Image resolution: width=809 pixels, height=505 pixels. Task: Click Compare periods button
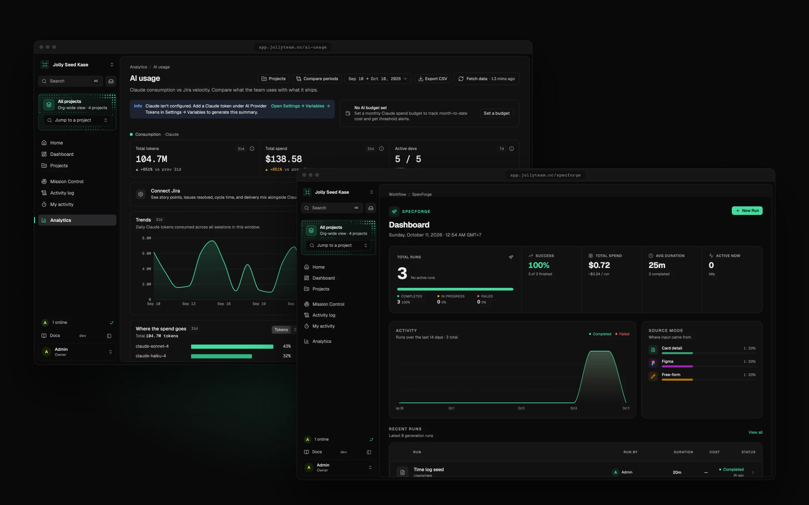pyautogui.click(x=317, y=79)
